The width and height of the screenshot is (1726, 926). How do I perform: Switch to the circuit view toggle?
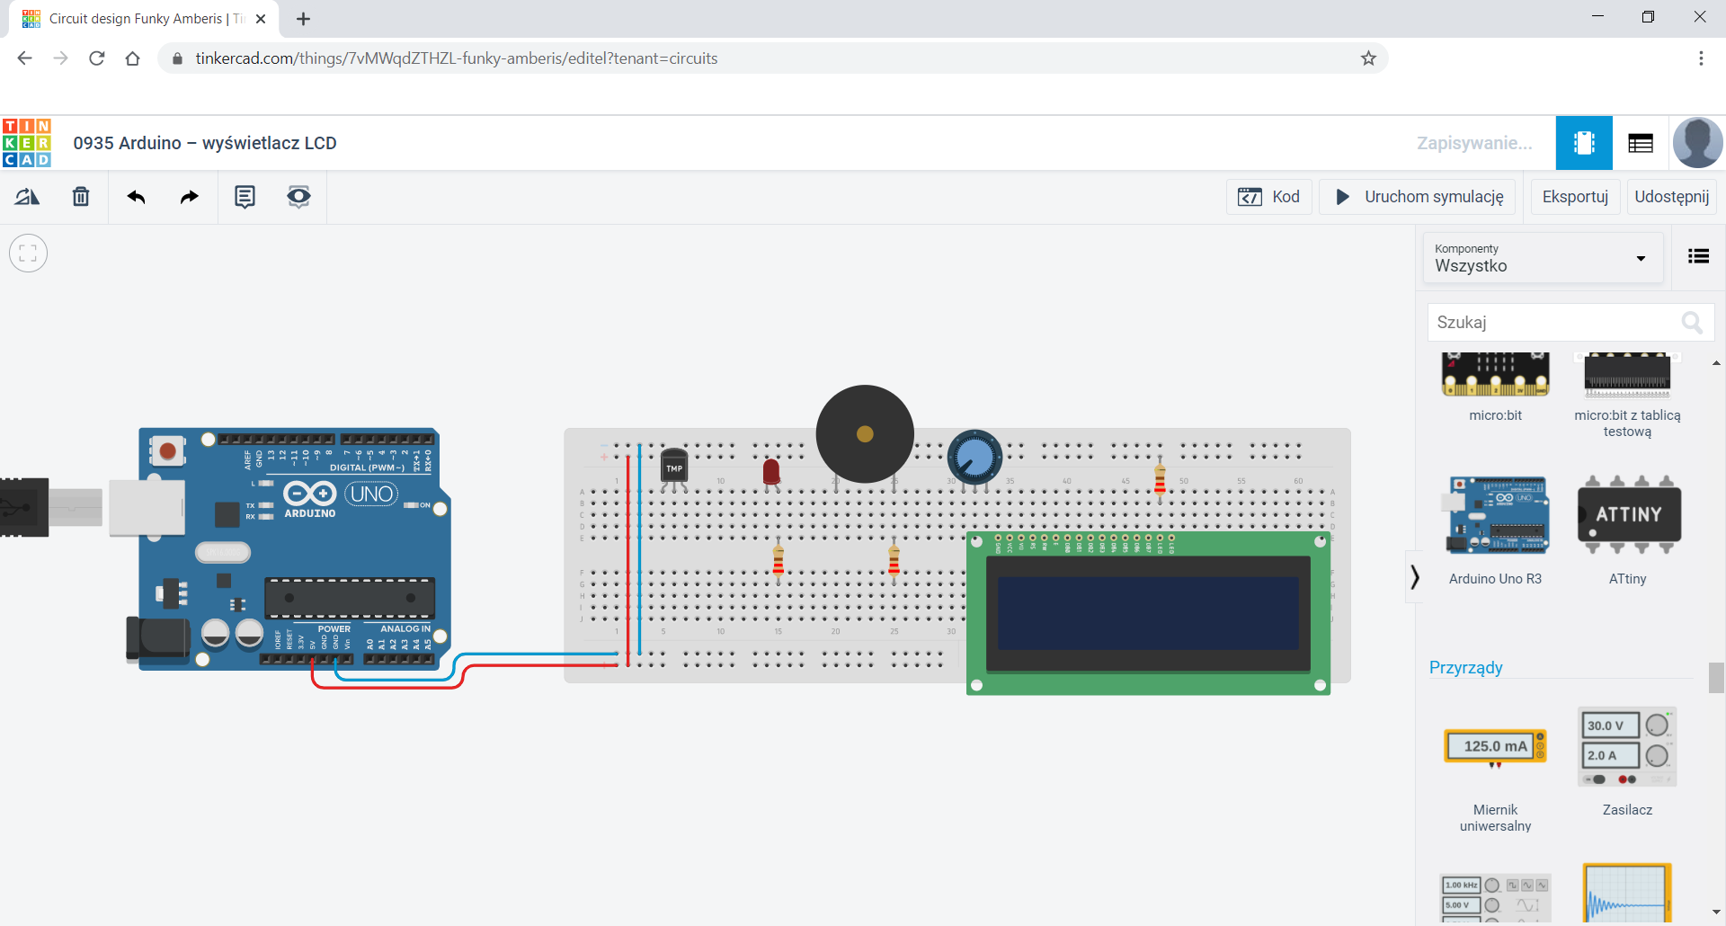(1584, 142)
